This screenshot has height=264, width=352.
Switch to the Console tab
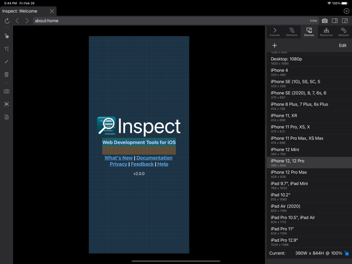click(x=275, y=32)
